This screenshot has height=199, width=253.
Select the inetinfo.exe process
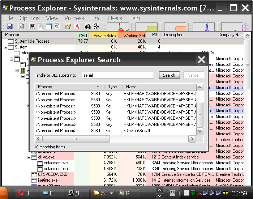pos(48,180)
